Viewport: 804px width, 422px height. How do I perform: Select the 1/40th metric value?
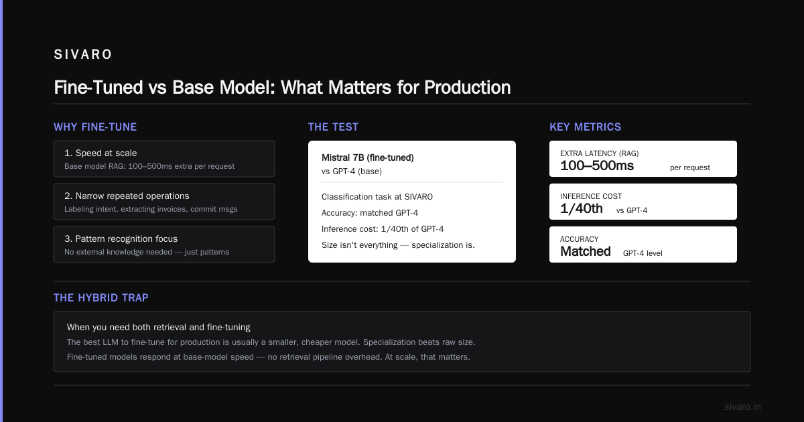[x=582, y=208]
